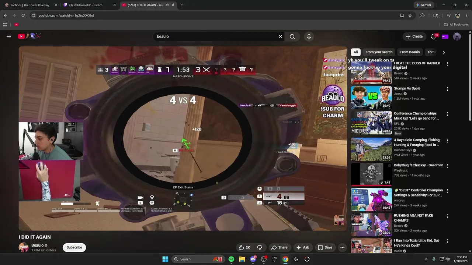Viewport: 472px width, 265px height.
Task: Open Discord from the taskbar
Action: pyautogui.click(x=253, y=259)
